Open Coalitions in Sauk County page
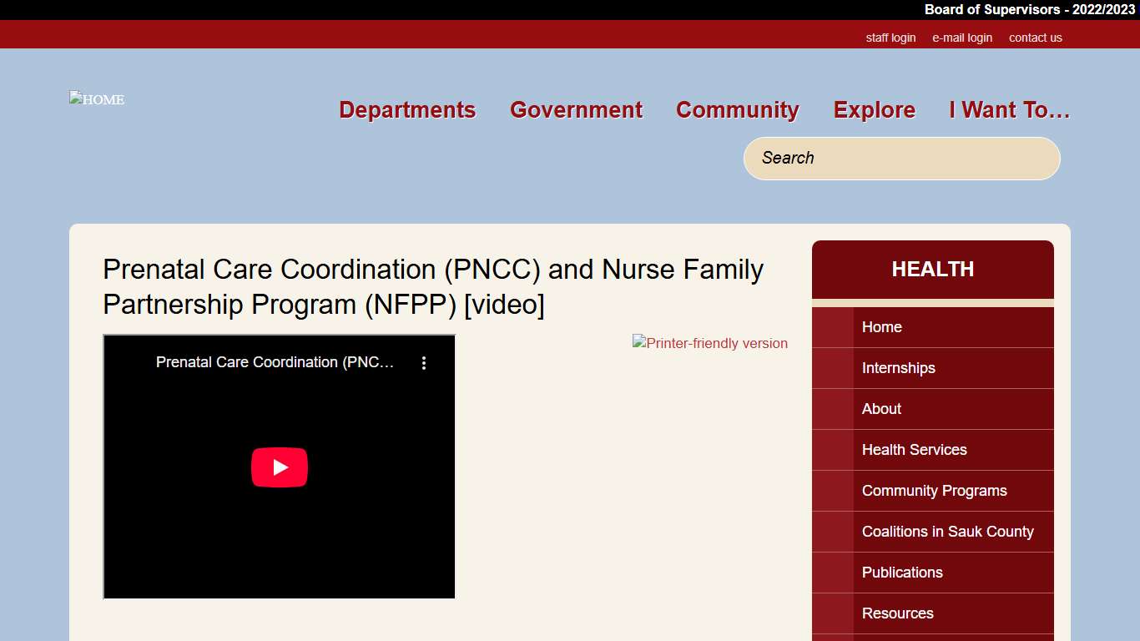 click(947, 532)
